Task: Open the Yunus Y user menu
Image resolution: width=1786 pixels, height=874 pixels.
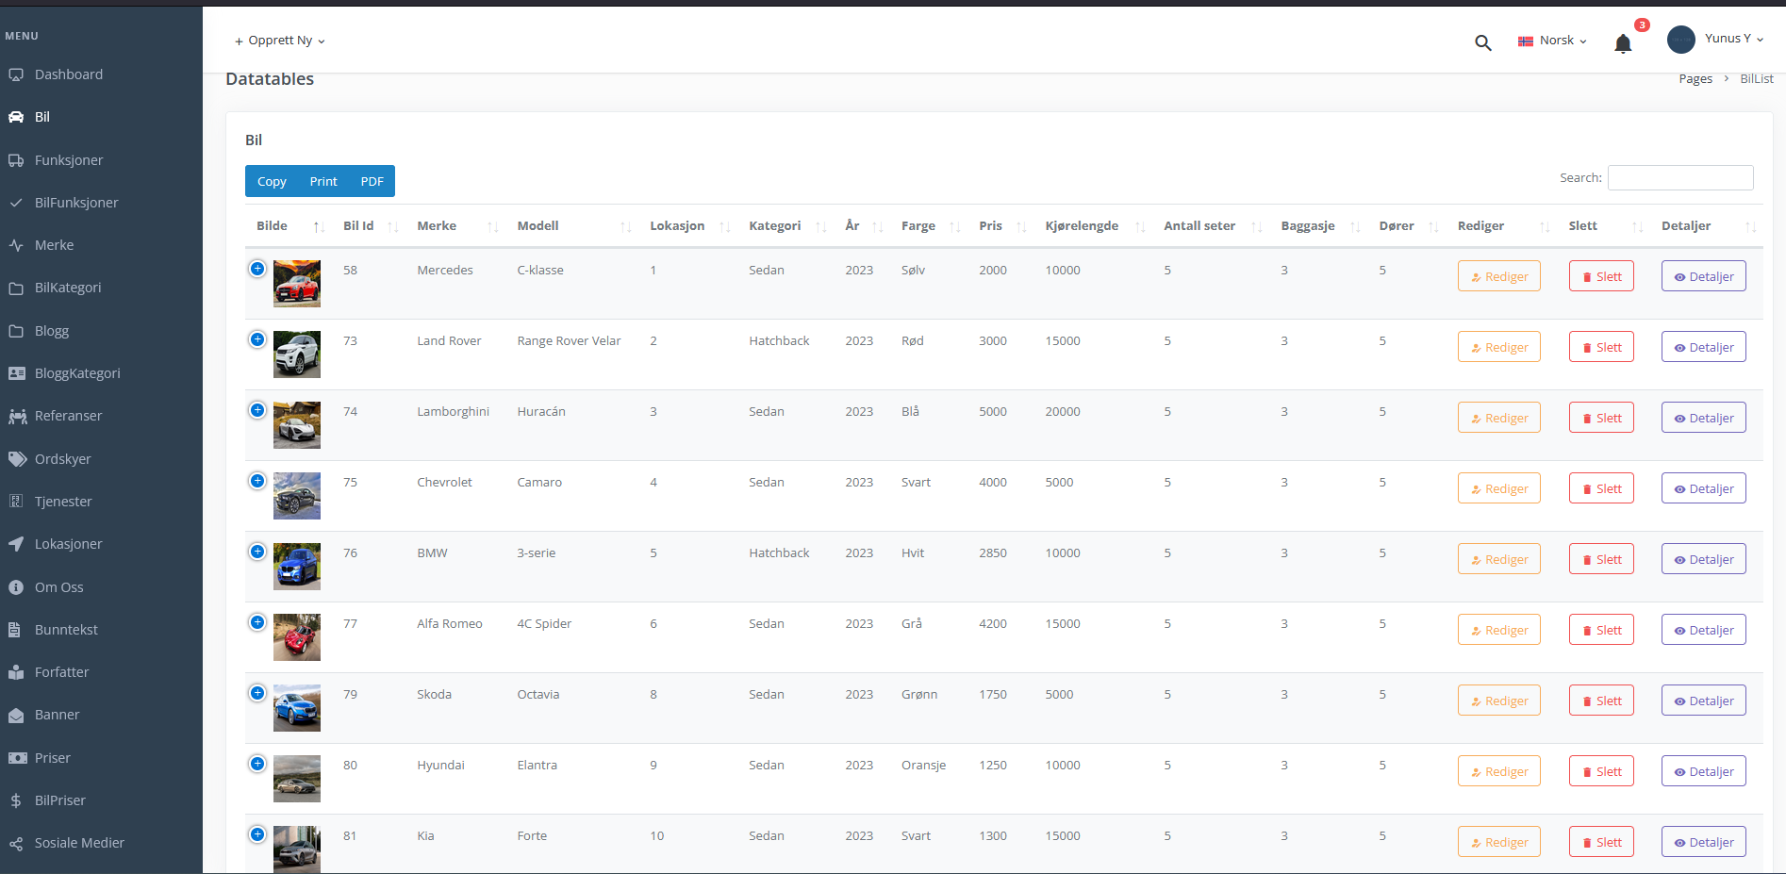Action: [1716, 39]
